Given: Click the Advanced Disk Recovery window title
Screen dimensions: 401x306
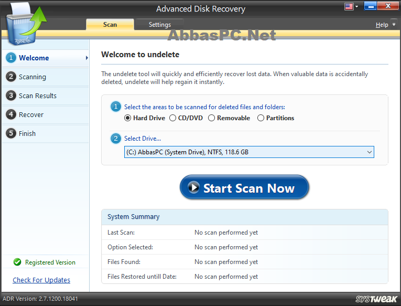Looking at the screenshot, I should 201,9.
